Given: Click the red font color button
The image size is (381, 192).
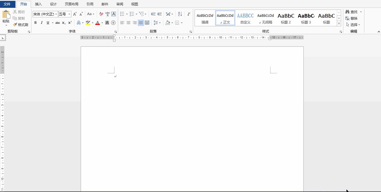Looking at the screenshot, I should [x=98, y=23].
